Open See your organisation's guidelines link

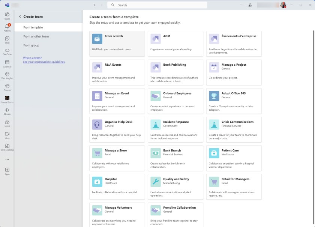(44, 62)
